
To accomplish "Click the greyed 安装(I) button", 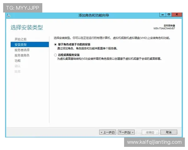I will [x=150, y=132].
